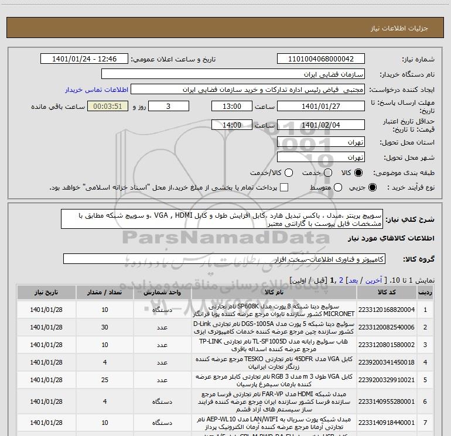
Task: Click the response deadline time 13:00
Action: [x=232, y=106]
